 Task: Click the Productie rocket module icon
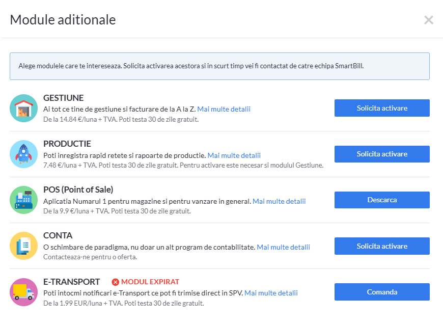[x=23, y=154]
